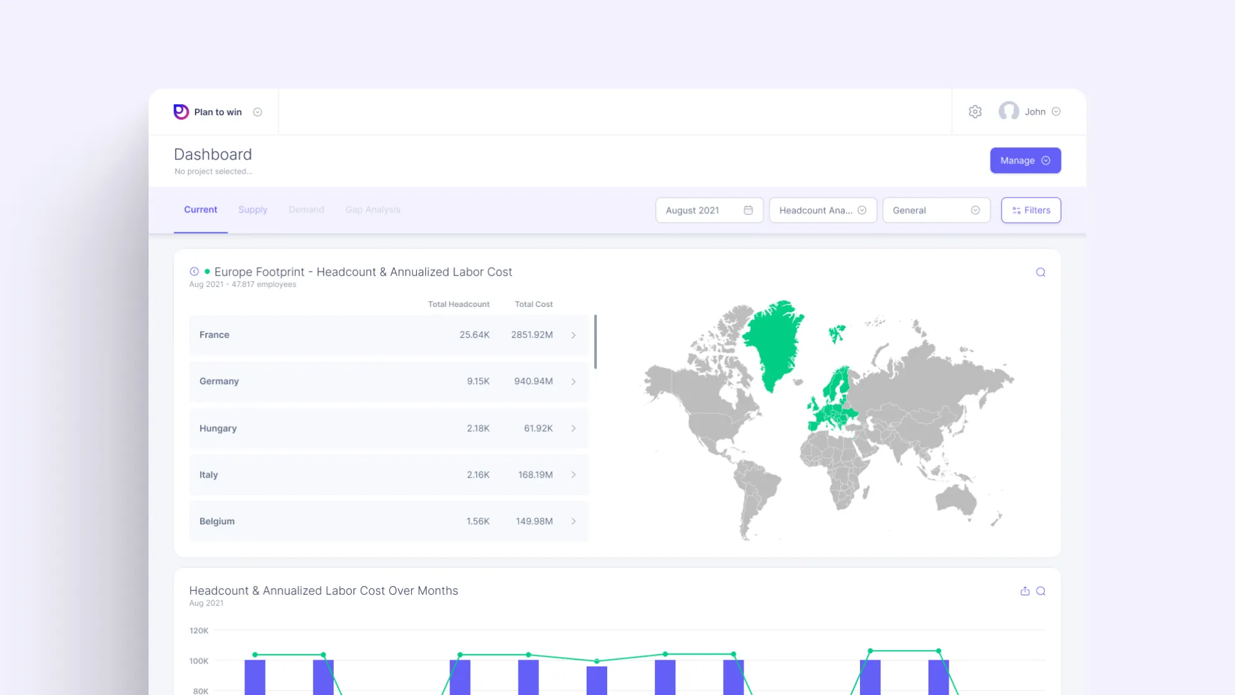Click the first purple bar in chart
Image resolution: width=1235 pixels, height=695 pixels.
(255, 677)
